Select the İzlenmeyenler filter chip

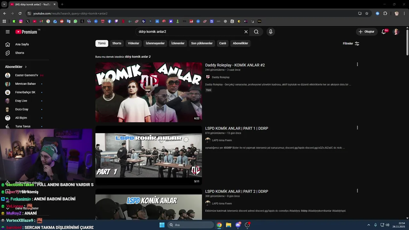click(x=155, y=43)
